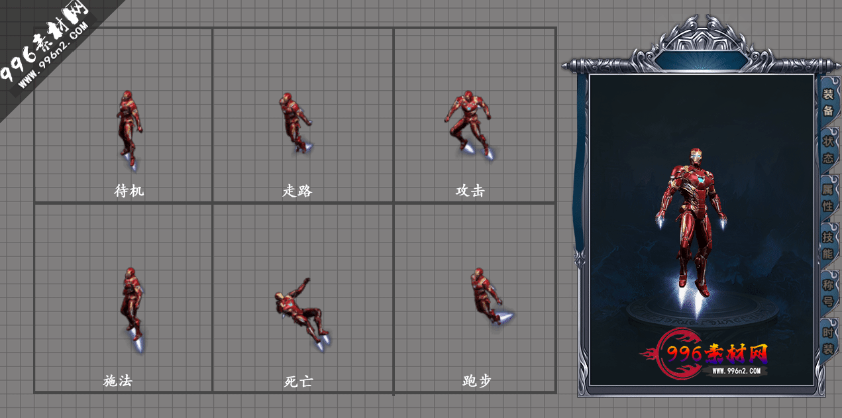Viewport: 842px width, 418px height.
Task: Switch to the 时装 fashion tab
Action: (x=828, y=340)
